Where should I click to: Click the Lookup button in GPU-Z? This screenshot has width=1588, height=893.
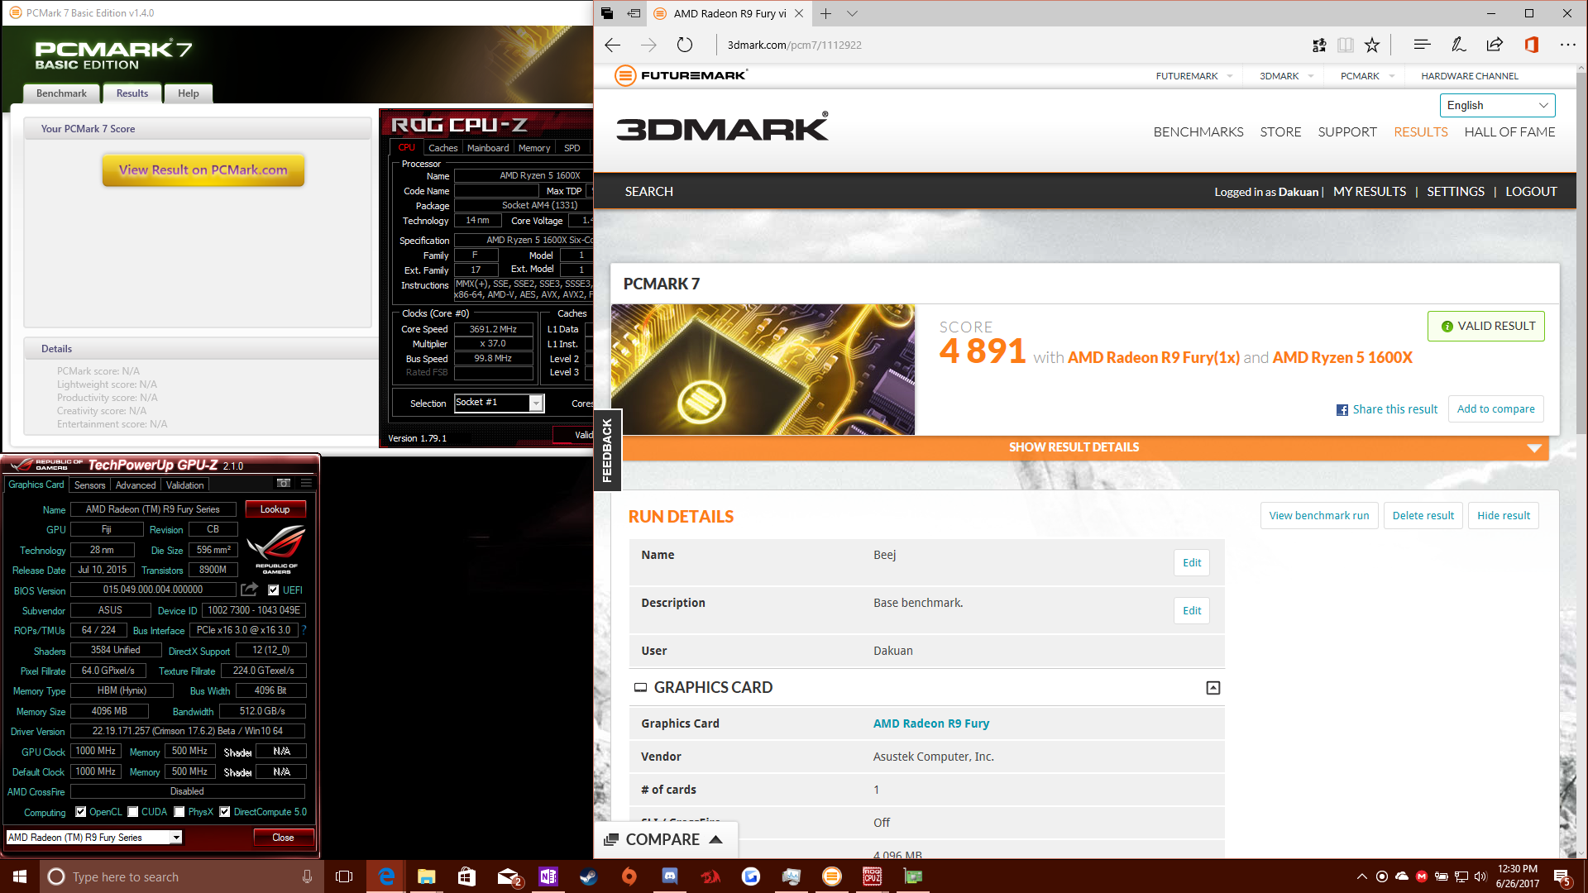[275, 509]
